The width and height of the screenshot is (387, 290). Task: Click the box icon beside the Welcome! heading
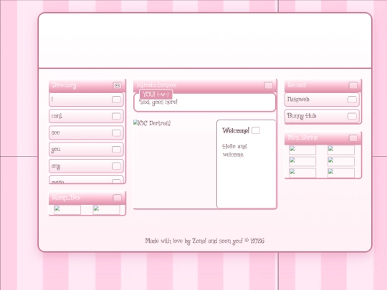(x=256, y=130)
